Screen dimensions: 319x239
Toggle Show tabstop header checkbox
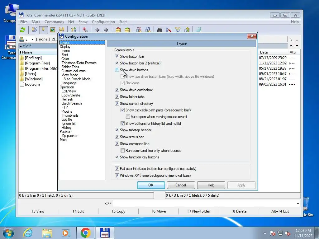point(117,130)
